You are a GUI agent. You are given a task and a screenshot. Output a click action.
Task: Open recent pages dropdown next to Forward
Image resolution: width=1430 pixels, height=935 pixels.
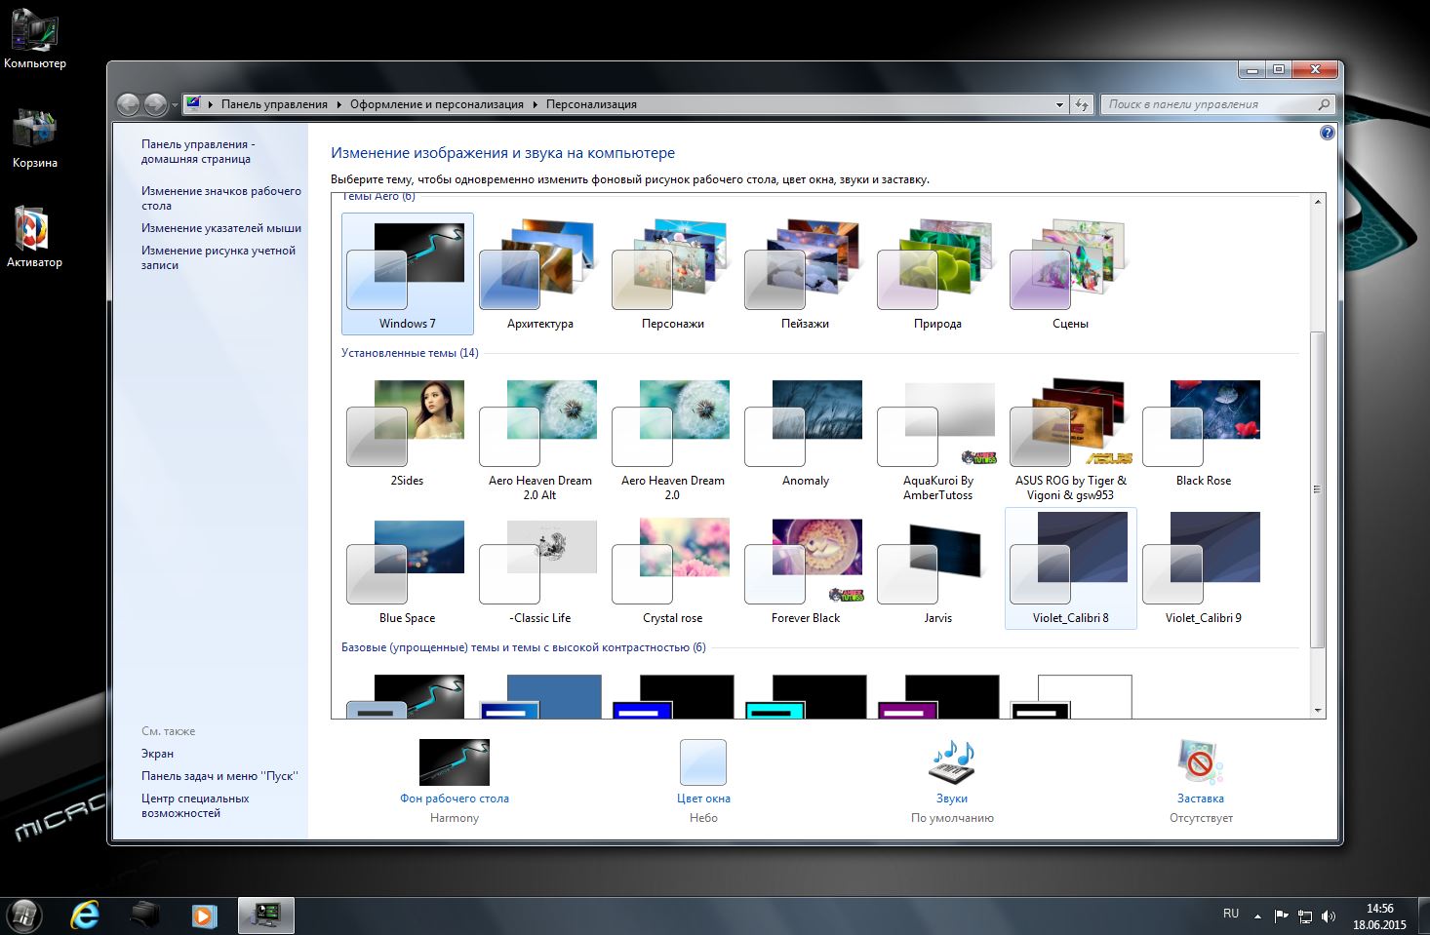point(175,104)
